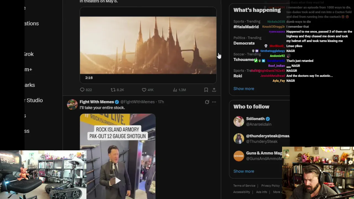The image size is (354, 199).
Task: Open #HalaMadrid trending topic
Action: [x=246, y=27]
